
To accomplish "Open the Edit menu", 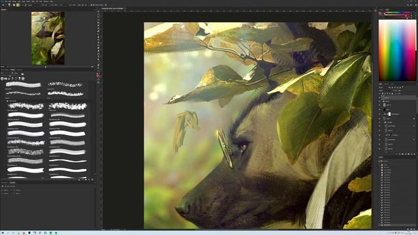I will pyautogui.click(x=10, y=1).
